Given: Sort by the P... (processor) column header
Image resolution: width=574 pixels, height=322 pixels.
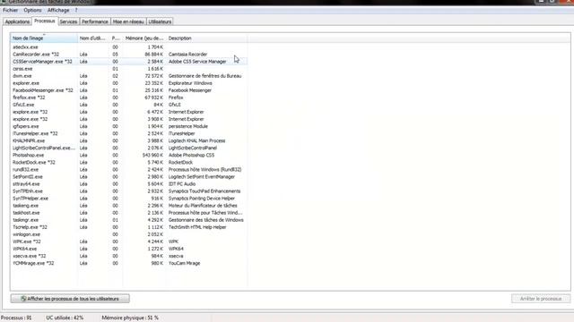Looking at the screenshot, I should 116,38.
